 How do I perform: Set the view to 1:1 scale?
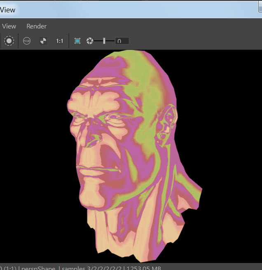click(60, 41)
